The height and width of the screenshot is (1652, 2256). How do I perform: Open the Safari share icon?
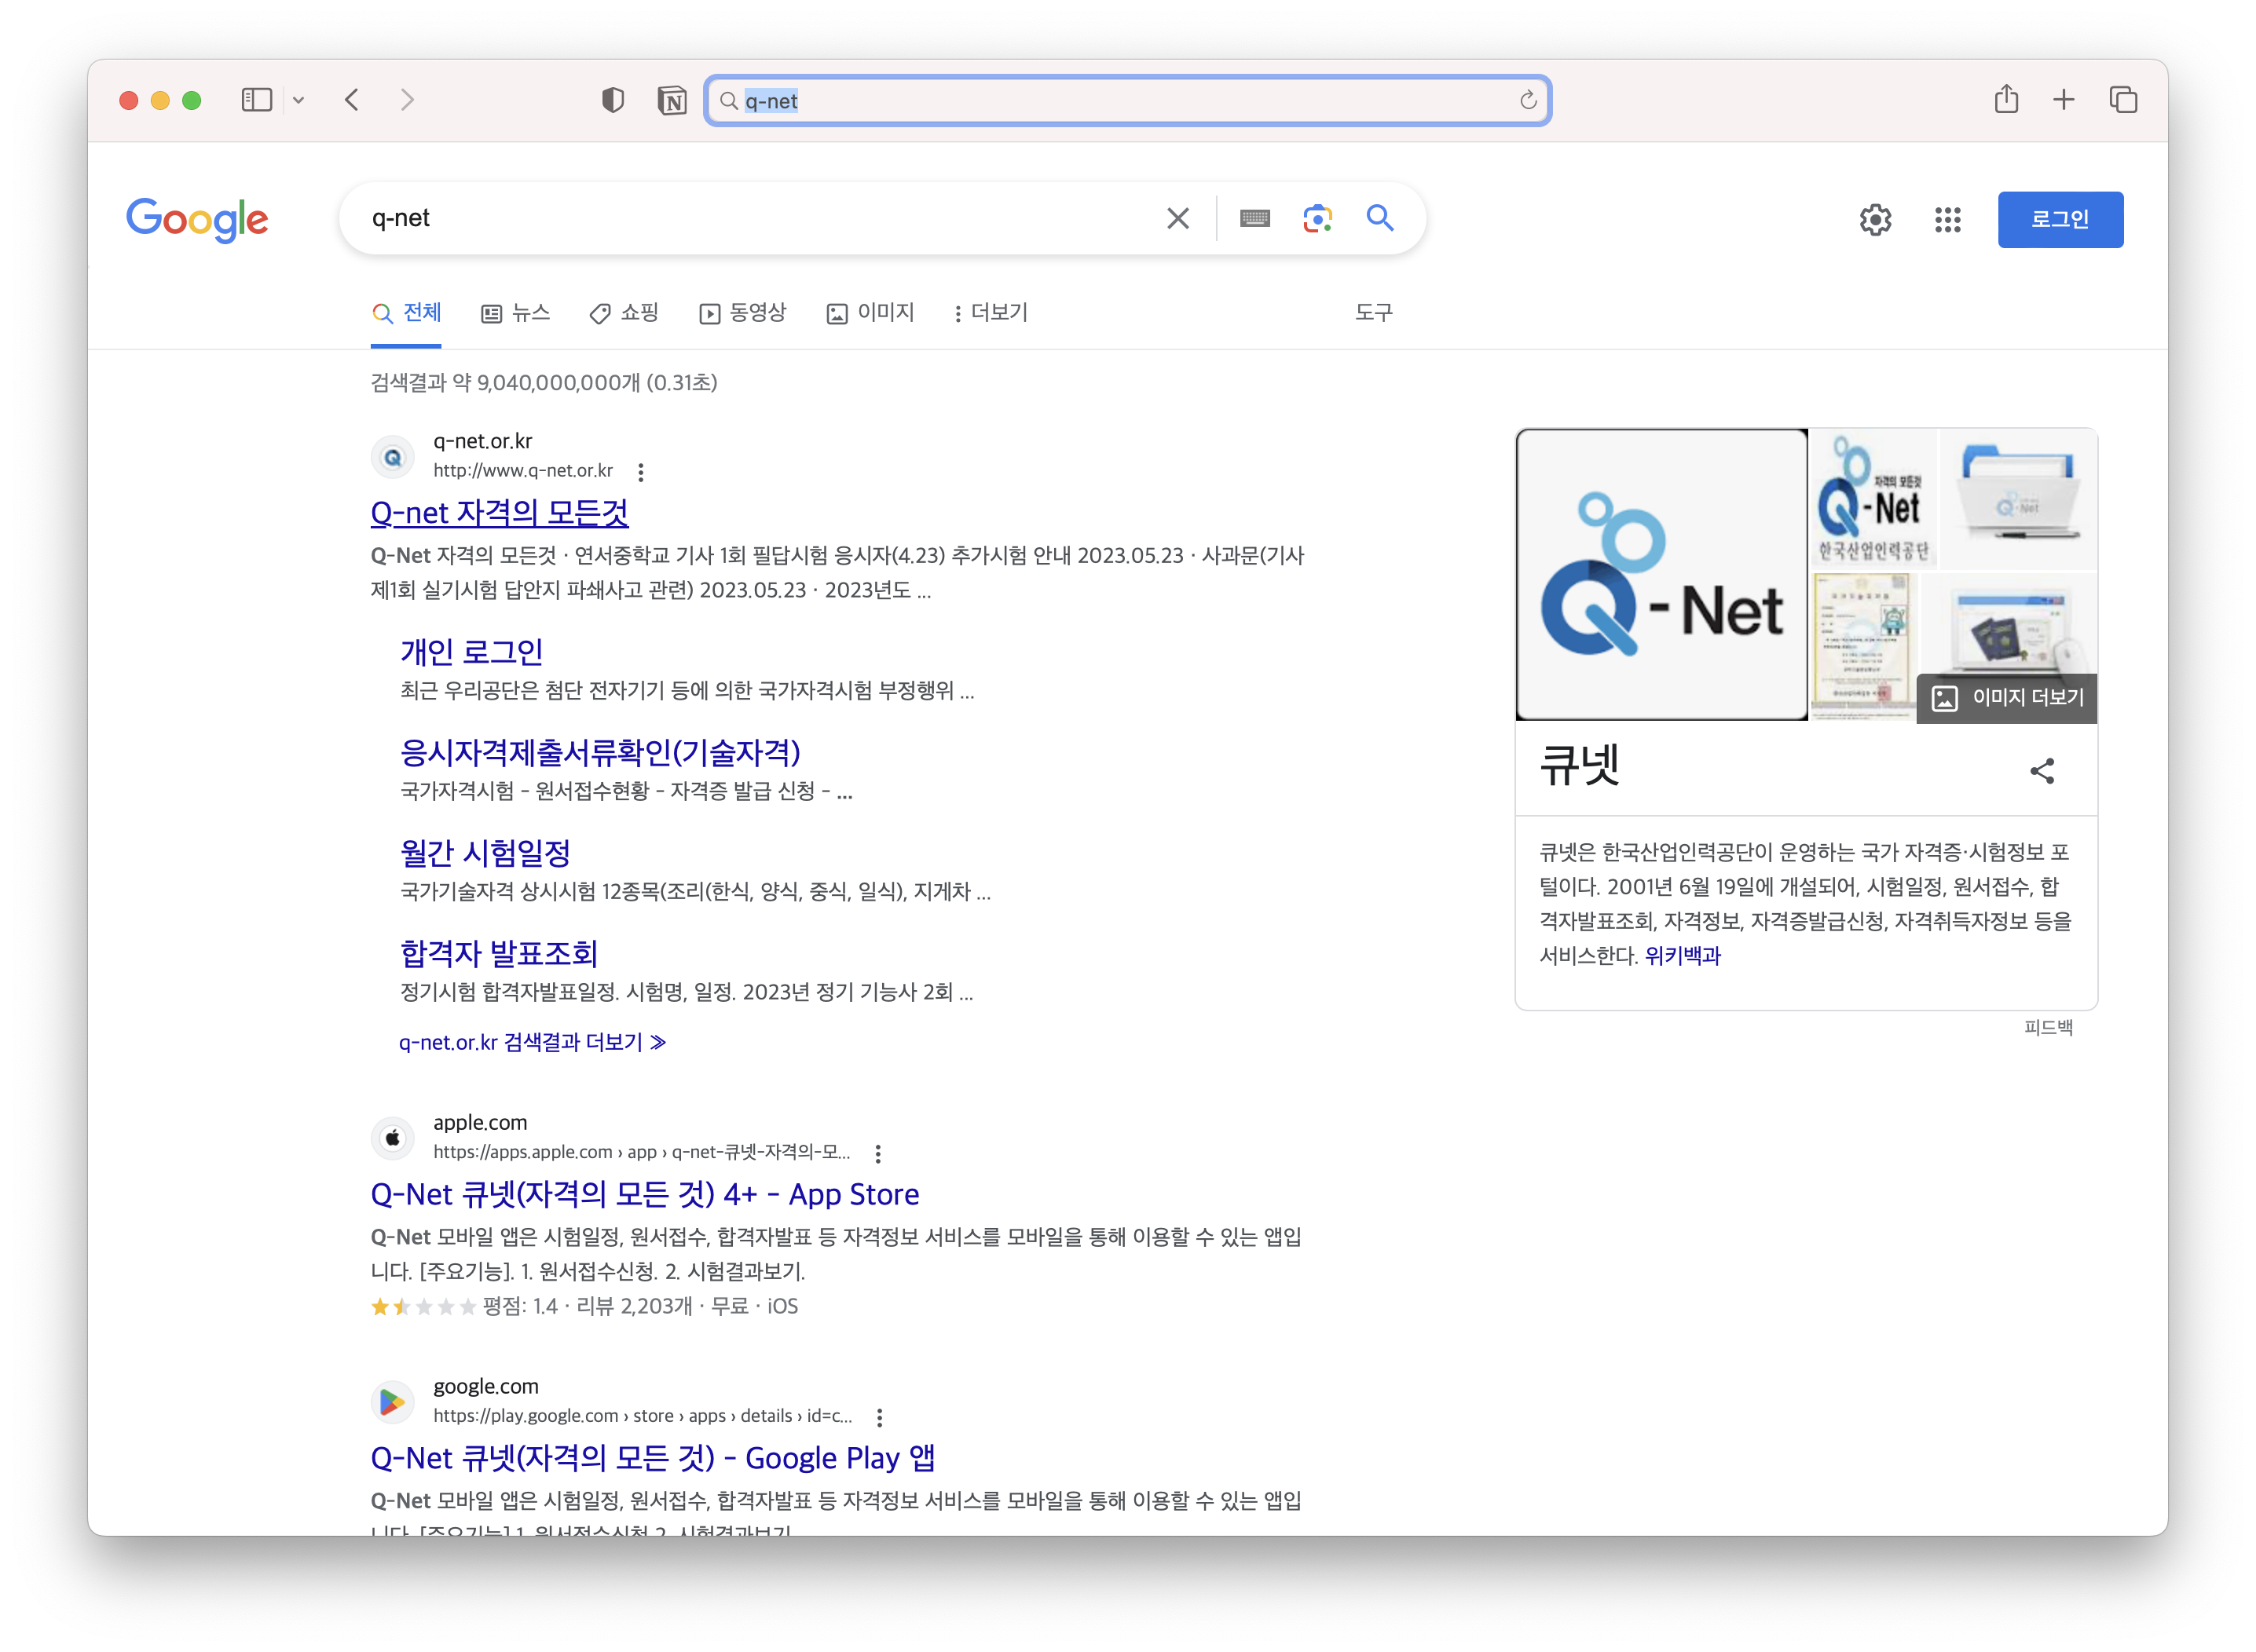2006,99
